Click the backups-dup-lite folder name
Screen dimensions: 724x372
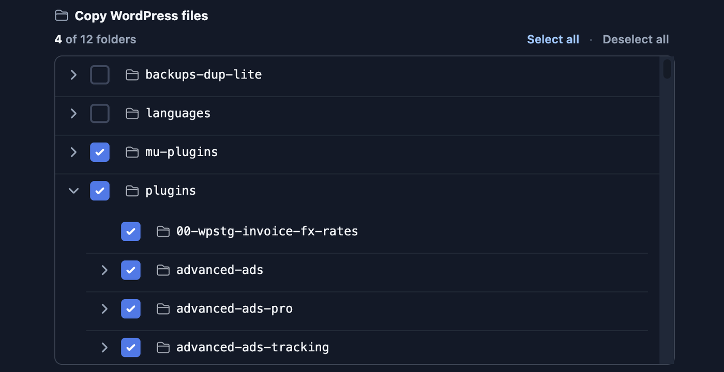(x=203, y=74)
